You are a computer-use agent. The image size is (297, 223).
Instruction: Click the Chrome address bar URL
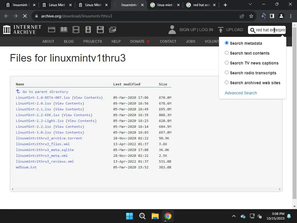77,16
